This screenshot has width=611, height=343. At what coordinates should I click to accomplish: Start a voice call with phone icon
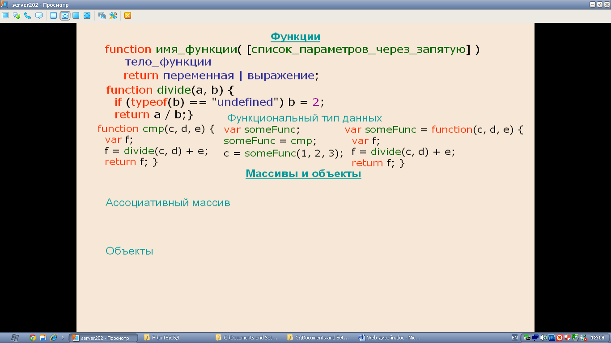[28, 16]
